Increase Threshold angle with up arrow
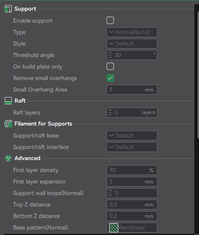Screen dimensions: 199x235 110,53
